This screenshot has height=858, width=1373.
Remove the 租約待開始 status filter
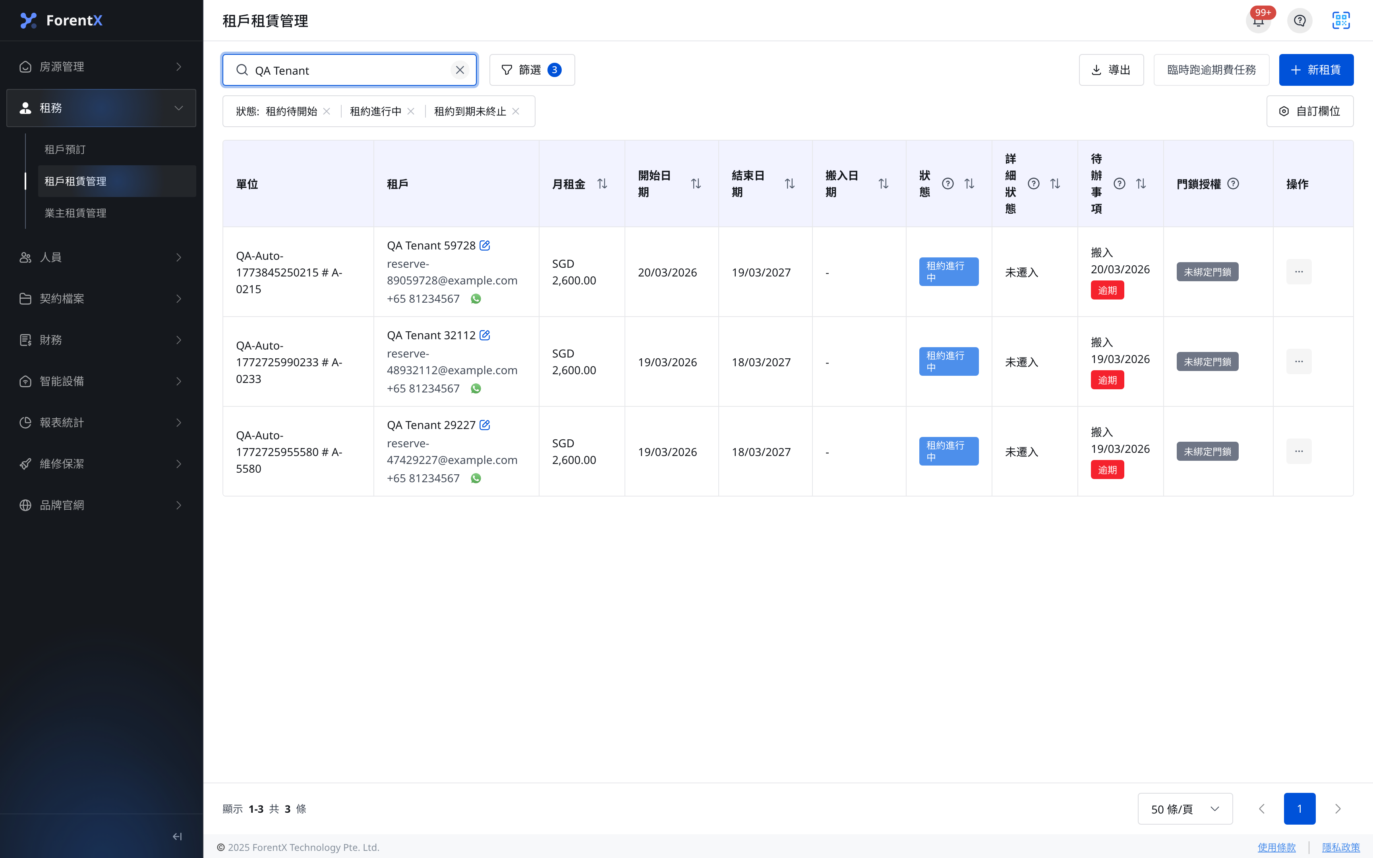tap(327, 111)
